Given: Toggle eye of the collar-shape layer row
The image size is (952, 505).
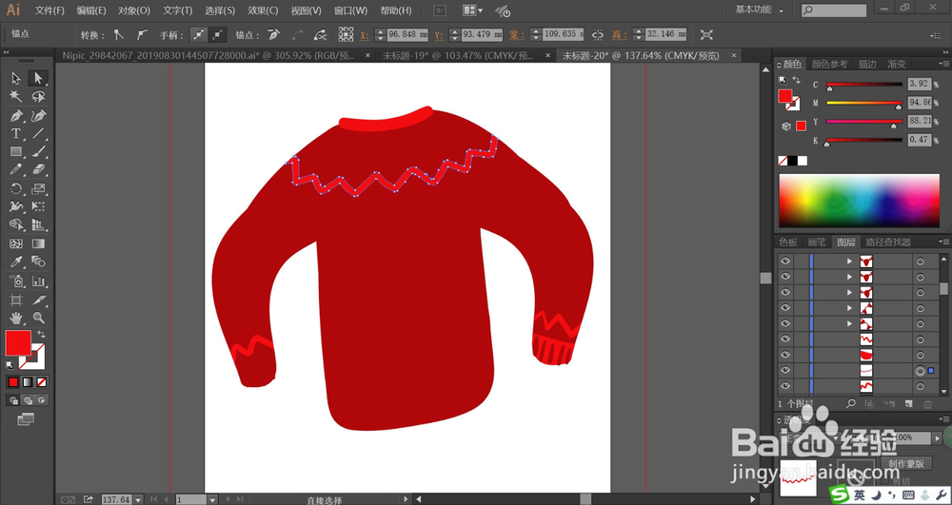Looking at the screenshot, I should pos(785,355).
